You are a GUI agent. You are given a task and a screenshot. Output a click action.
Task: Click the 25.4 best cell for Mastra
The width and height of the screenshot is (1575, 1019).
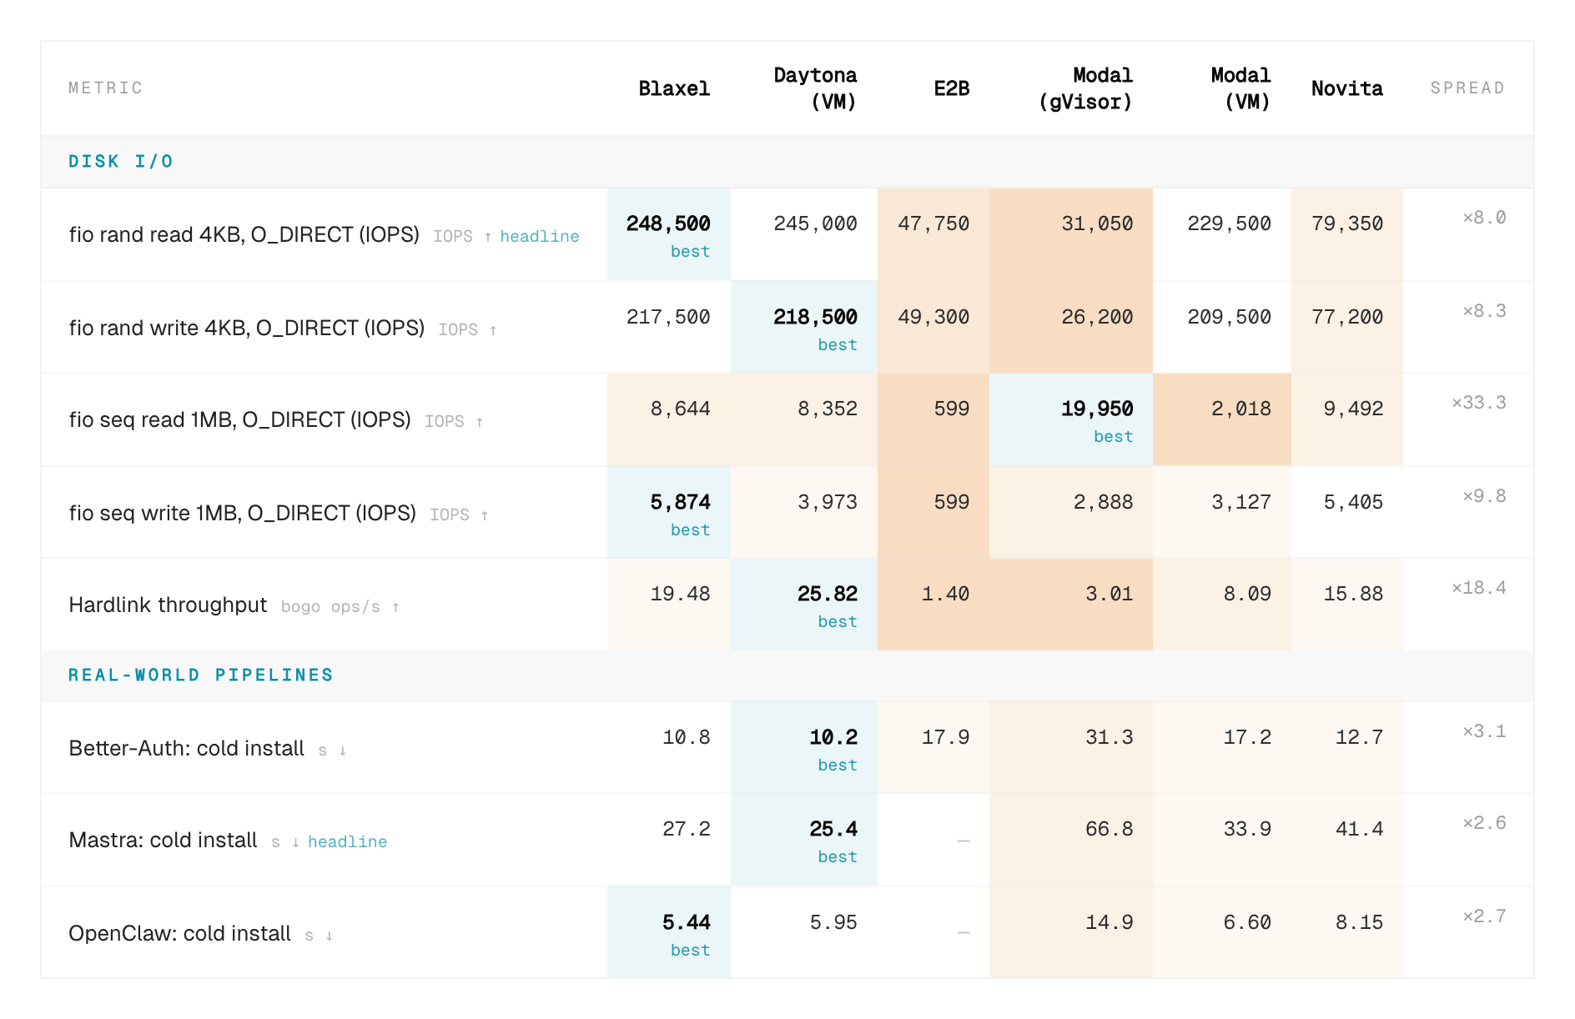(x=804, y=840)
